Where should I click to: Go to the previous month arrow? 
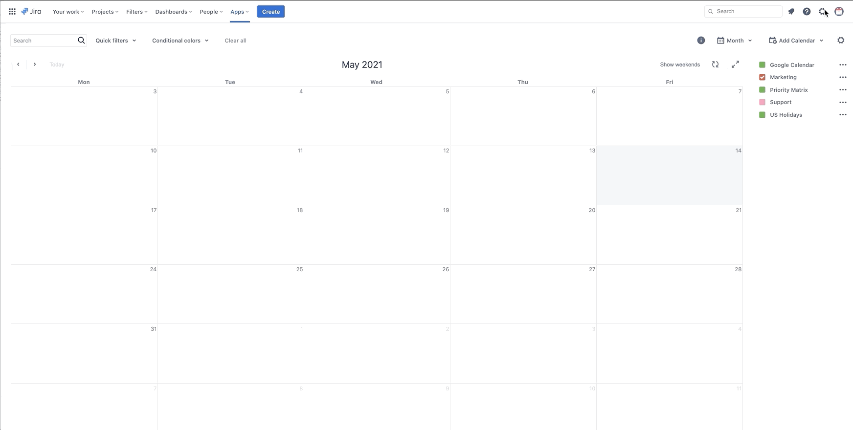click(x=19, y=64)
